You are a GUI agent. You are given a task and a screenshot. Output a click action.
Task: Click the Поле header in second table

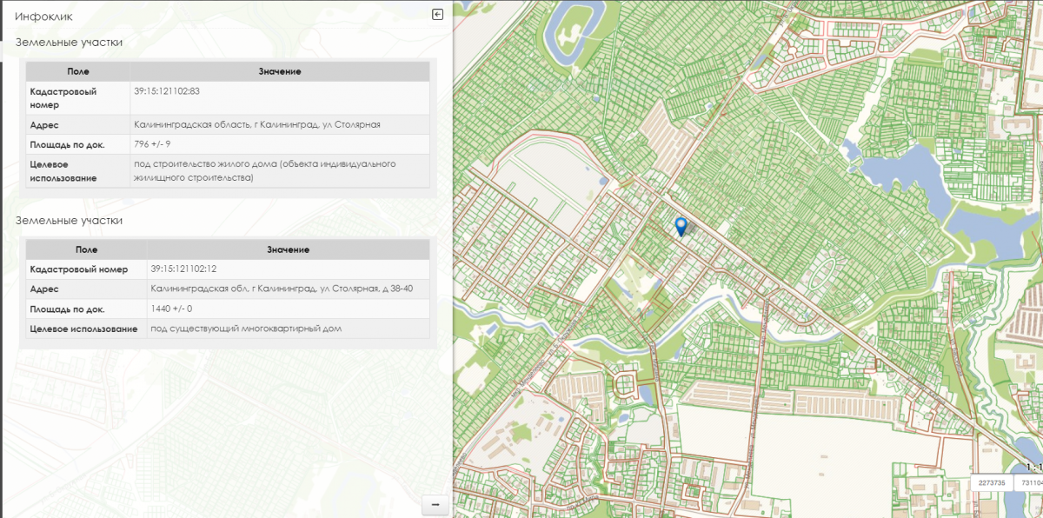86,249
